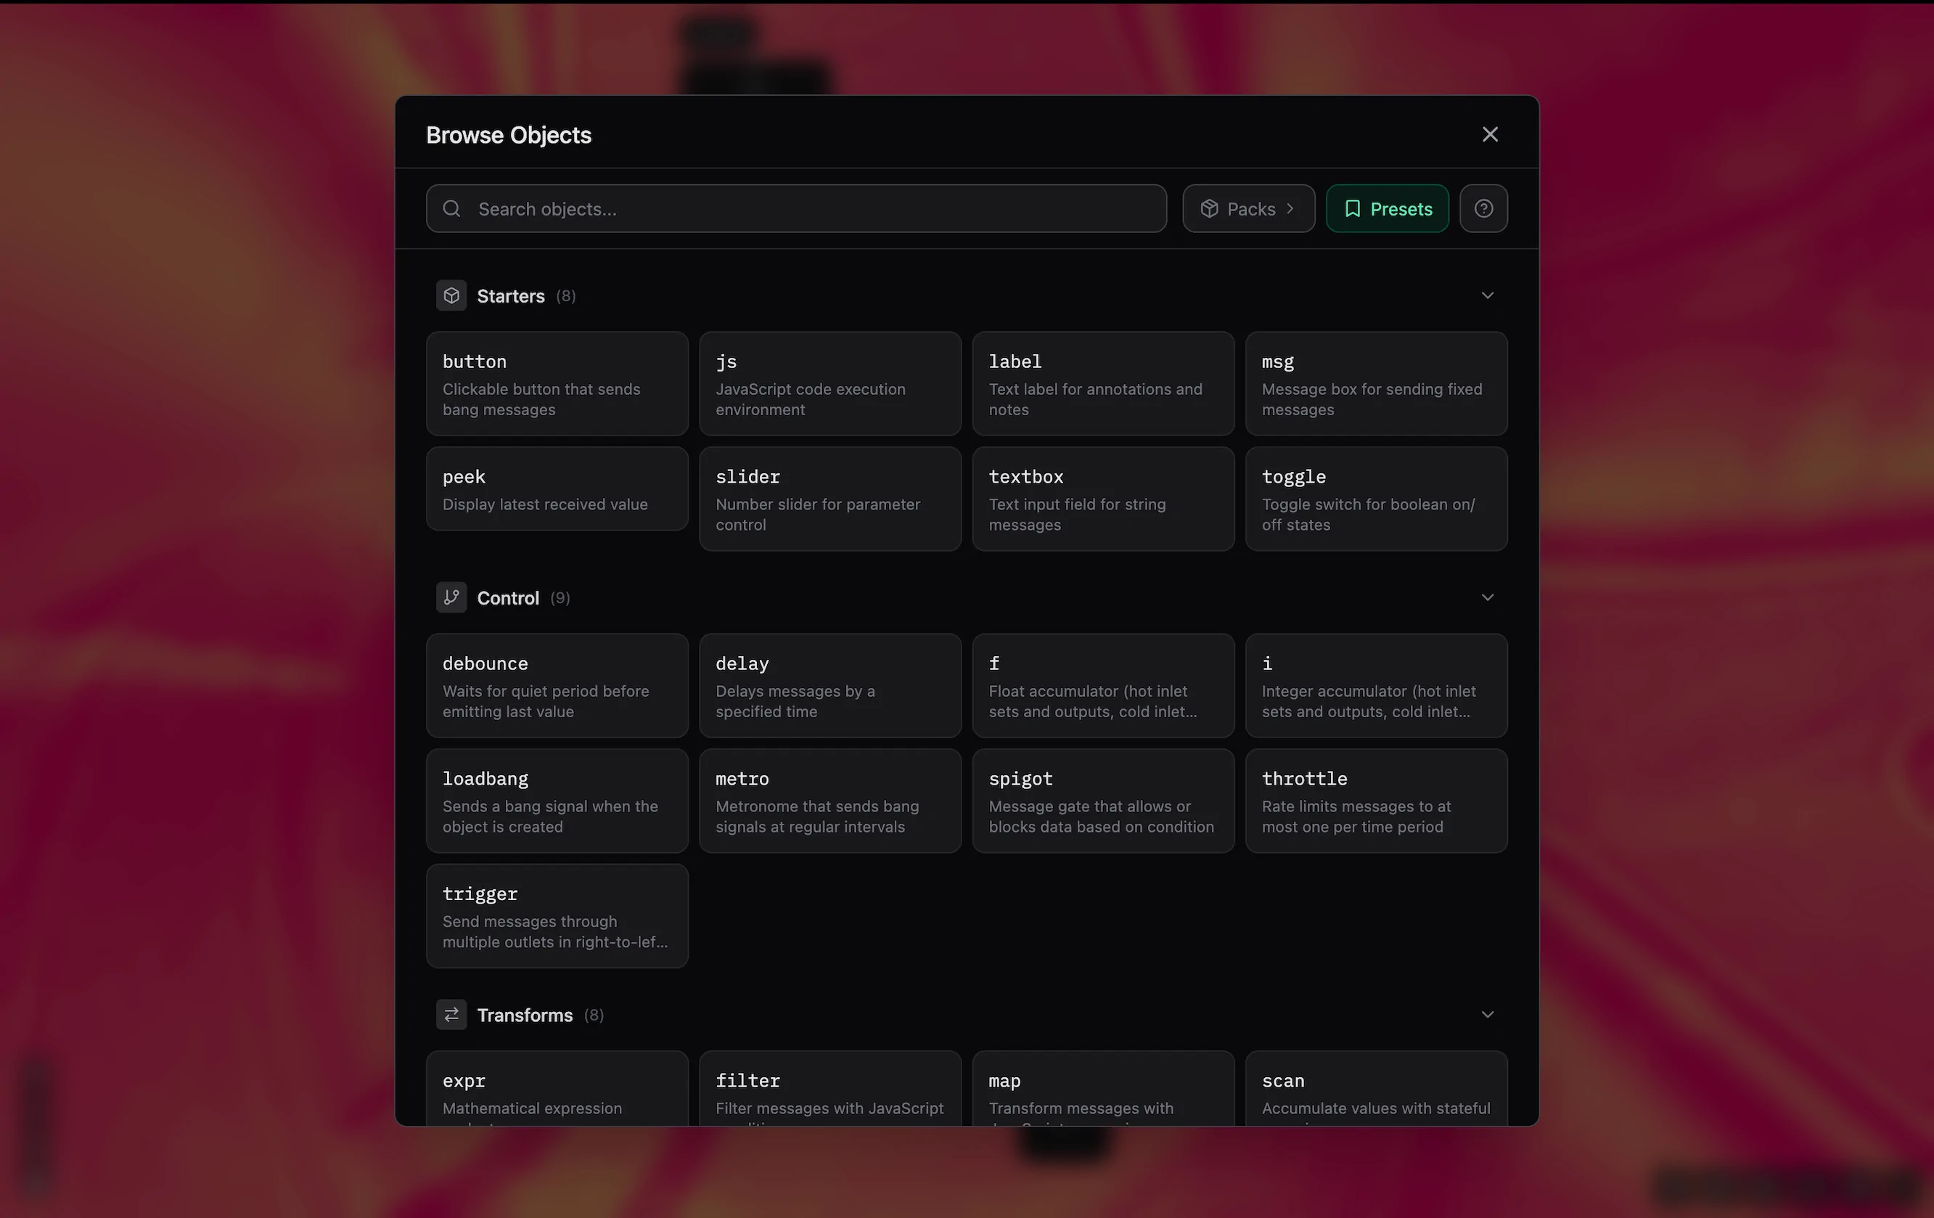This screenshot has height=1218, width=1934.
Task: Open the help question mark icon
Action: click(1483, 208)
